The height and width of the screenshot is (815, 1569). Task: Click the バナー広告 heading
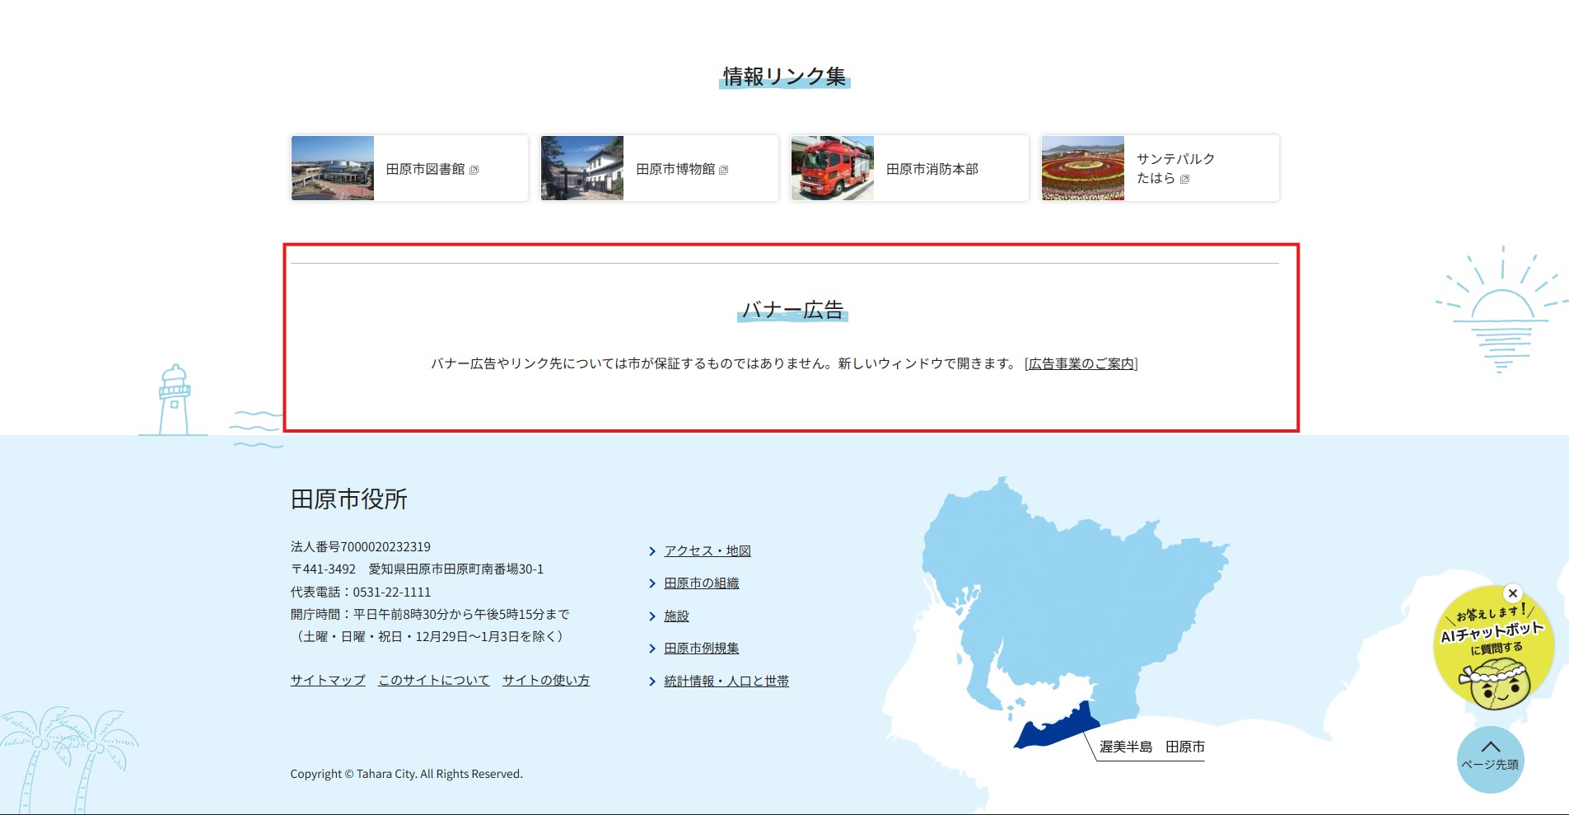[x=792, y=310]
